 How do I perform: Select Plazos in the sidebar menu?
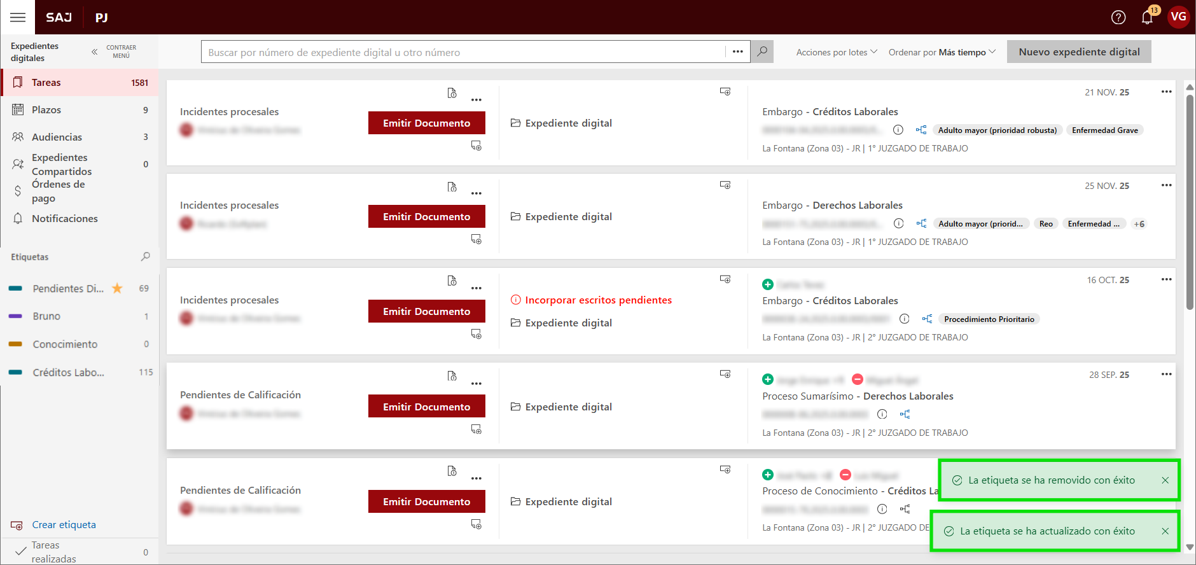[x=46, y=110]
